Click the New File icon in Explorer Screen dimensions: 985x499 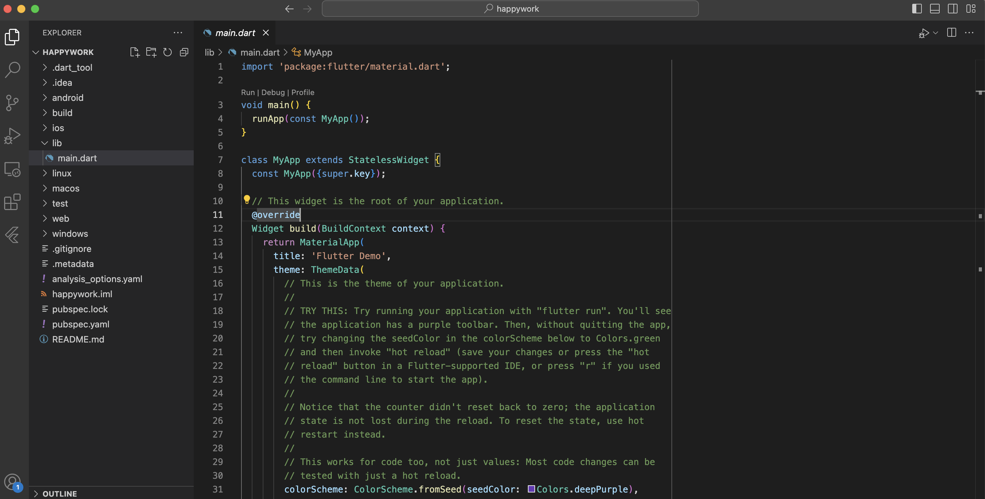coord(135,52)
